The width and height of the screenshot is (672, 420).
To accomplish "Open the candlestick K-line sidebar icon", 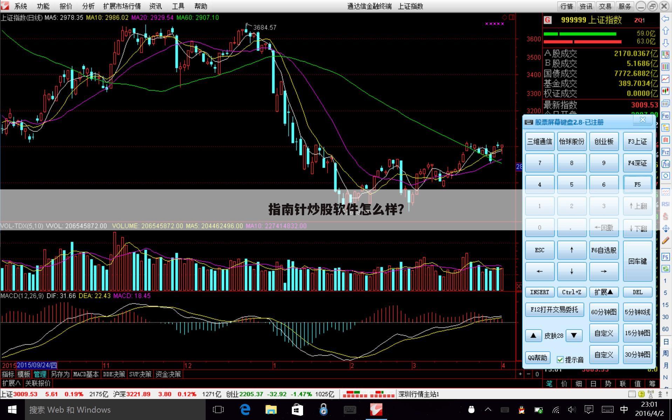I will [665, 91].
